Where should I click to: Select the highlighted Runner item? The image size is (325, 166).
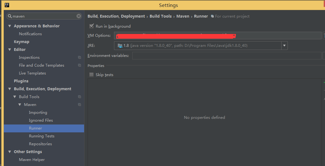click(x=44, y=128)
